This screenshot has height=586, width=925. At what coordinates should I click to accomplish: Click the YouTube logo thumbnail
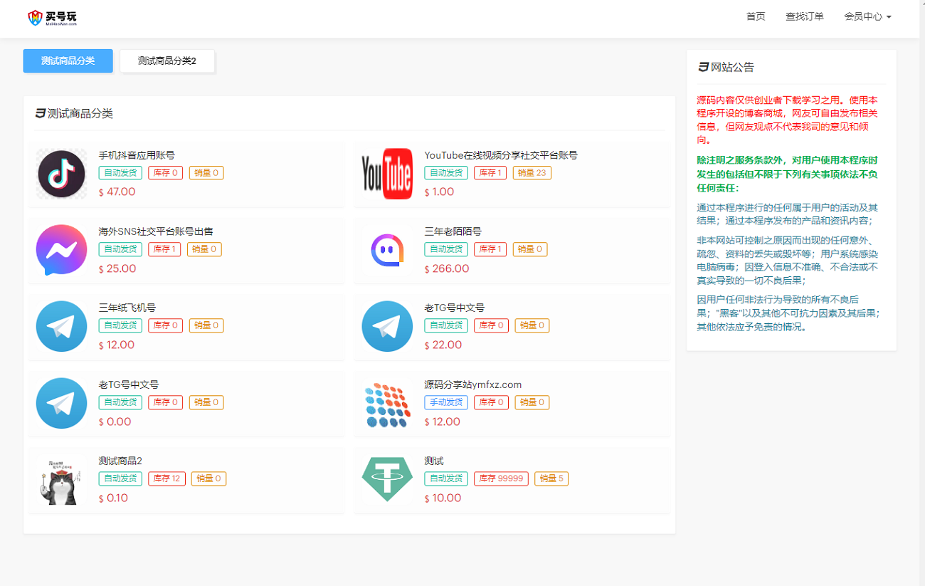pos(387,174)
